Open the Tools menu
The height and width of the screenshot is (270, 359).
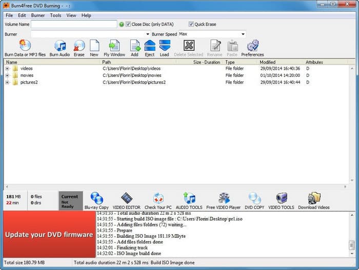point(55,15)
